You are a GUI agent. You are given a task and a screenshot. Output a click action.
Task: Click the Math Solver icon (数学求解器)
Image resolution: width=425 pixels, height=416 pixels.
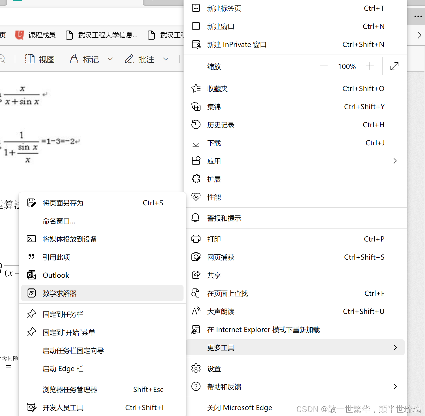31,293
